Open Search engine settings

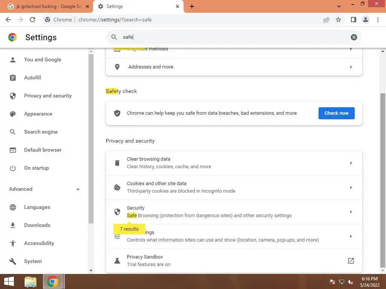pyautogui.click(x=41, y=132)
